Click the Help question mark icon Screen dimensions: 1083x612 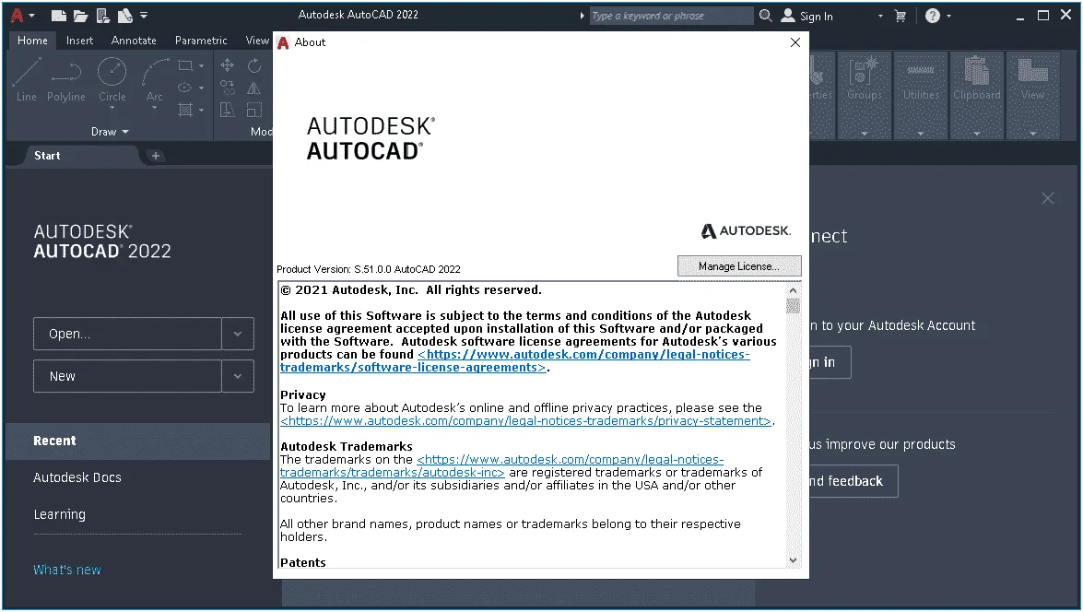coord(933,16)
